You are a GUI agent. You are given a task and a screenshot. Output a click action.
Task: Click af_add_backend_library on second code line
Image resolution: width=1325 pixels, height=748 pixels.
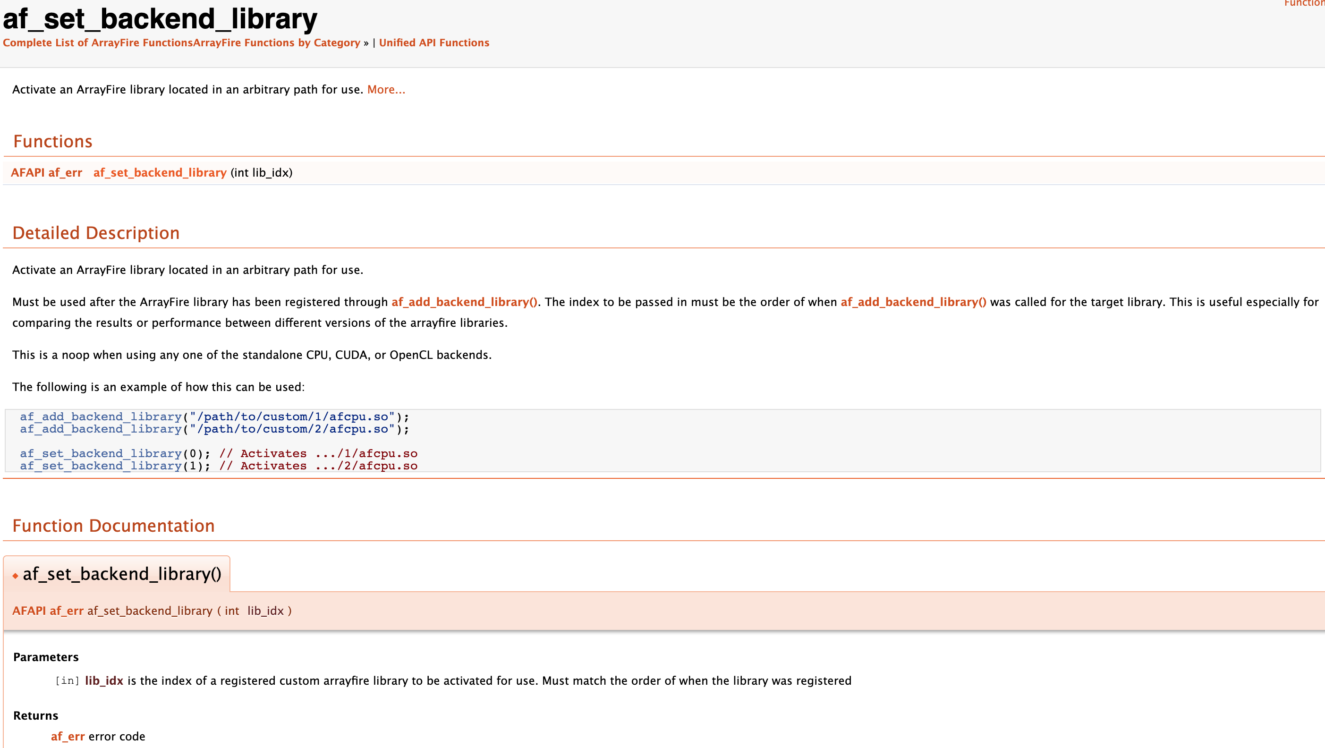click(x=101, y=429)
